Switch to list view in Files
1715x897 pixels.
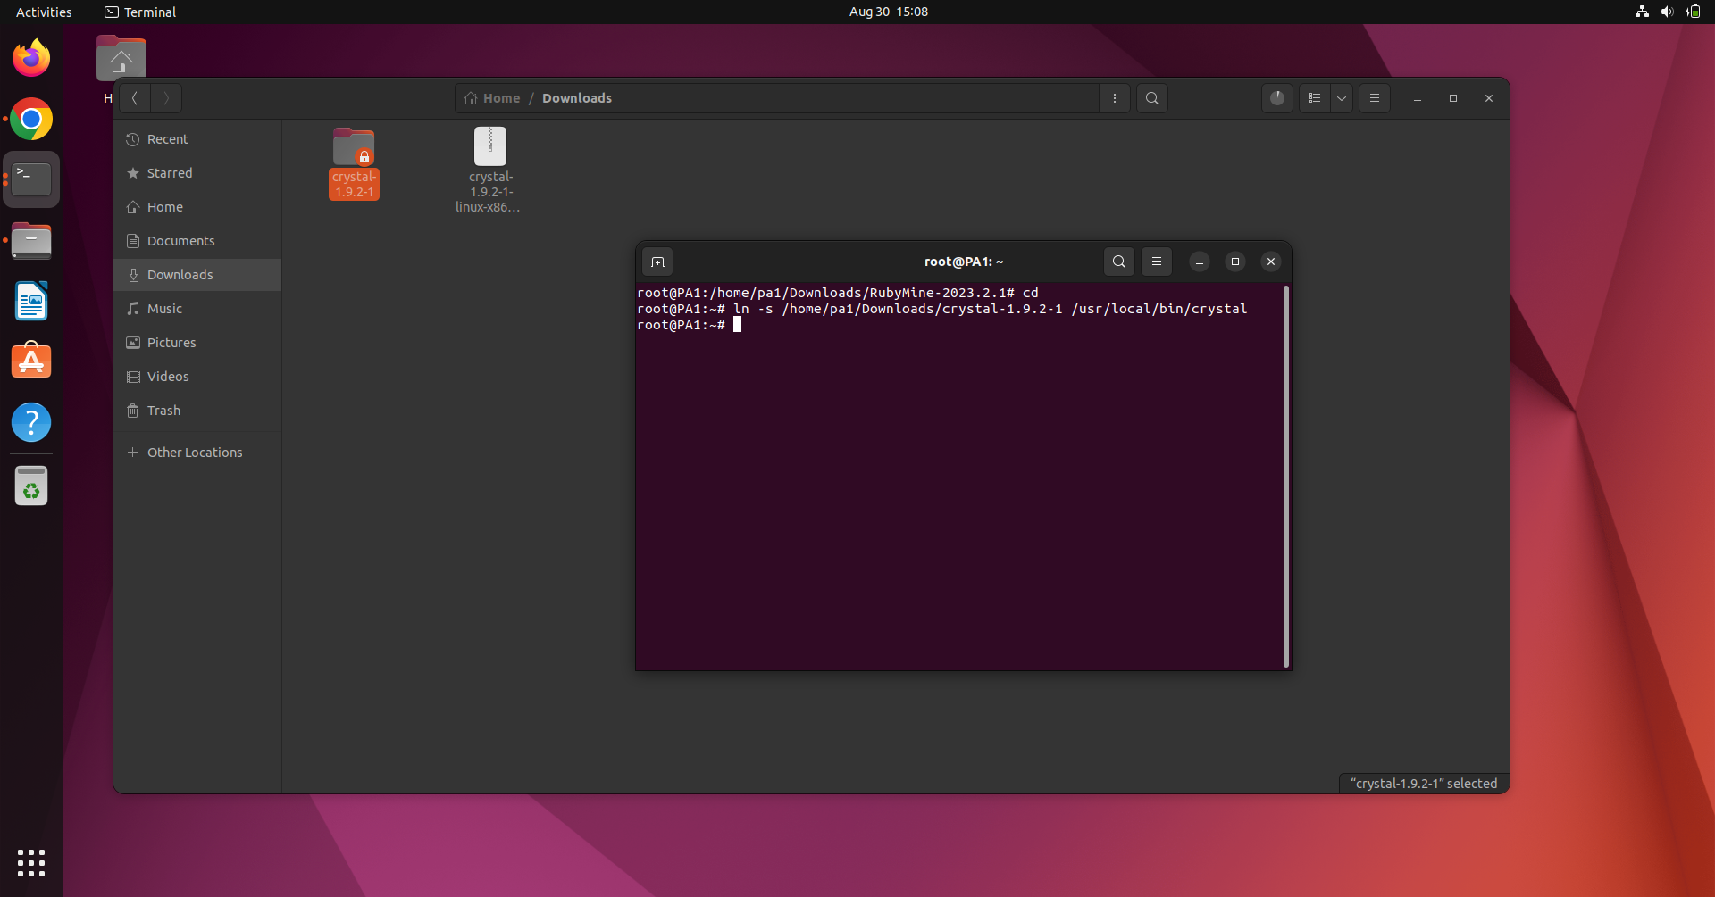[x=1314, y=98]
